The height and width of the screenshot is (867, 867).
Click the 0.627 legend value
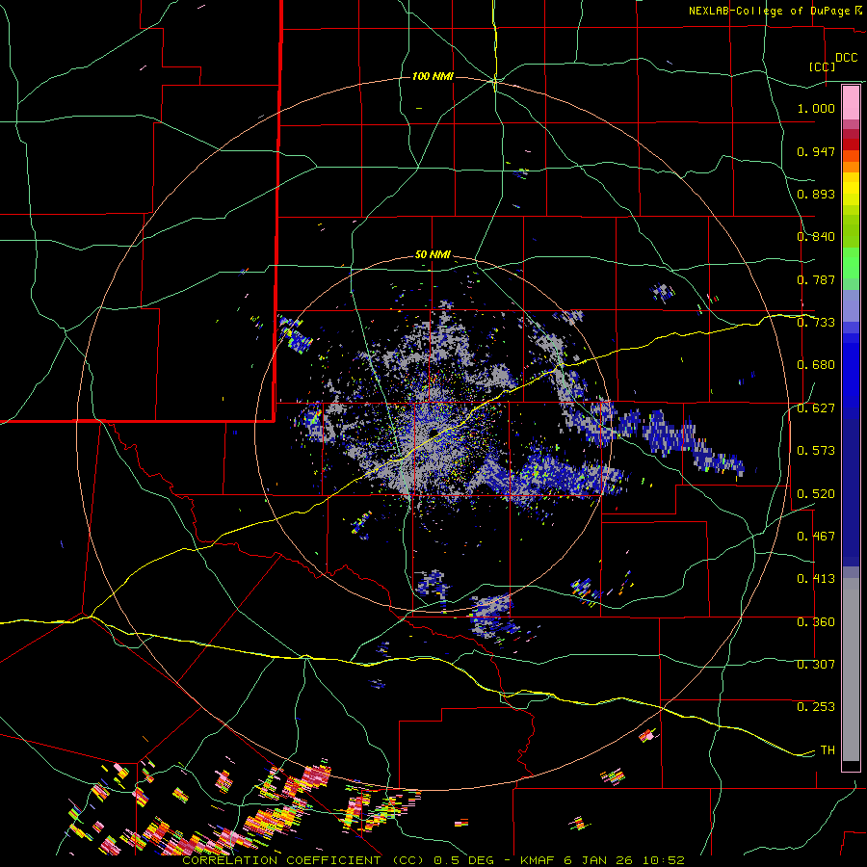[816, 408]
